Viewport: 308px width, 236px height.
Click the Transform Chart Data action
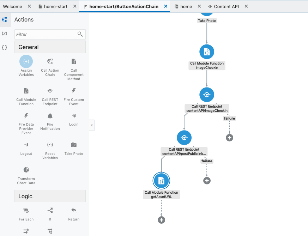pyautogui.click(x=26, y=170)
